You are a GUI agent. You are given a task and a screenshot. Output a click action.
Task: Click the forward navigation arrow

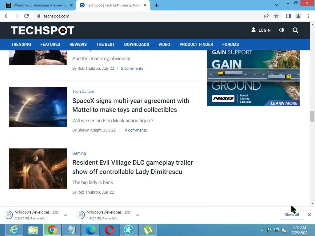coord(17,16)
